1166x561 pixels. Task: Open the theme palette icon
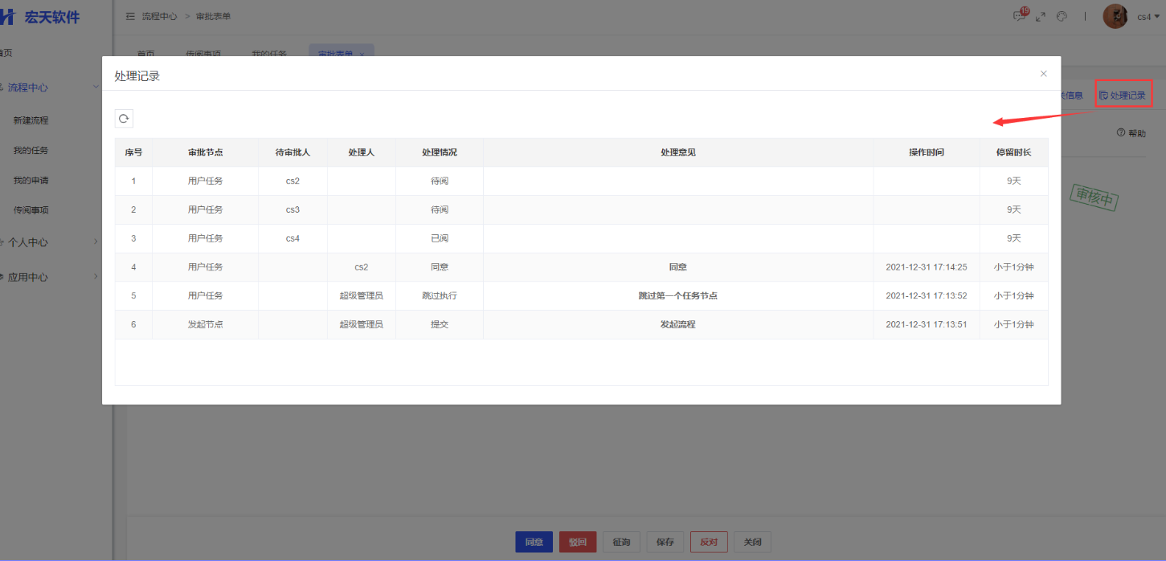[x=1062, y=16]
